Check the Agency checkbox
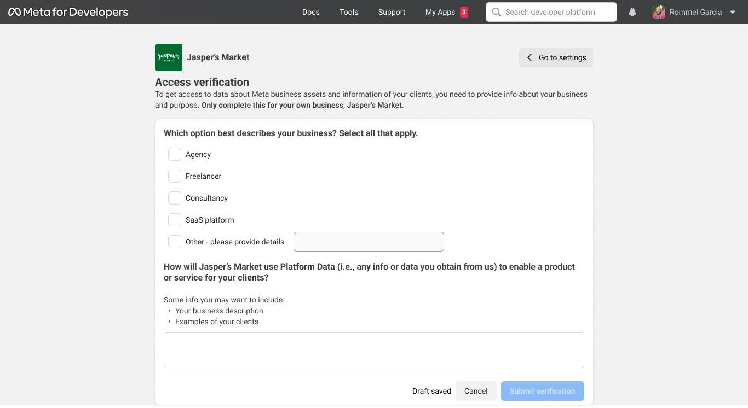748x408 pixels. [x=175, y=154]
